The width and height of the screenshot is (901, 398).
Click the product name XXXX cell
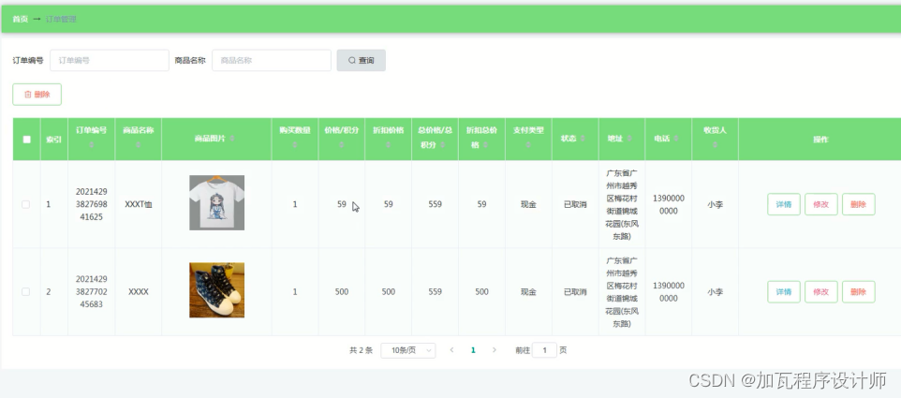(139, 292)
